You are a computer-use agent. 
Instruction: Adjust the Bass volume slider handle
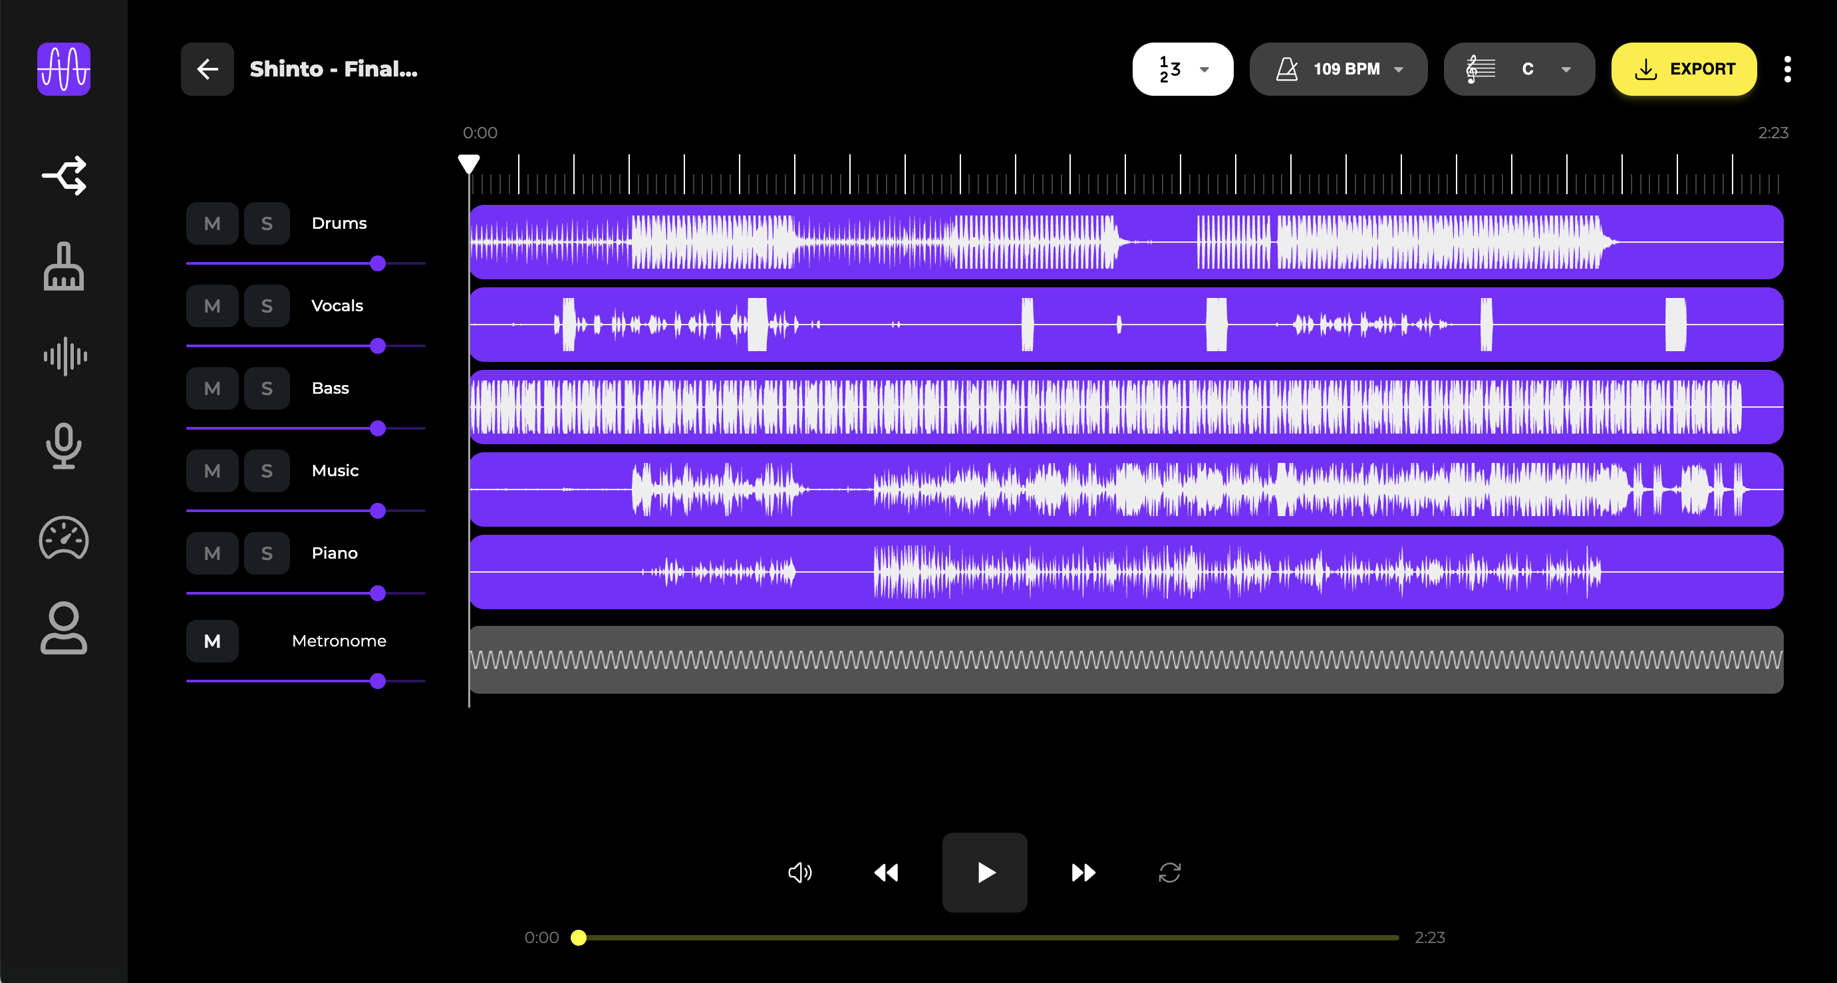tap(378, 429)
